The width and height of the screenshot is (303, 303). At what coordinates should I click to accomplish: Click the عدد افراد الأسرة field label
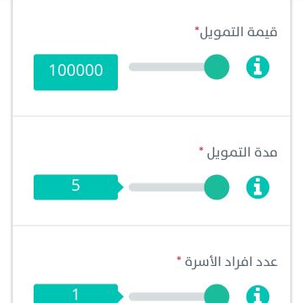pos(231,262)
